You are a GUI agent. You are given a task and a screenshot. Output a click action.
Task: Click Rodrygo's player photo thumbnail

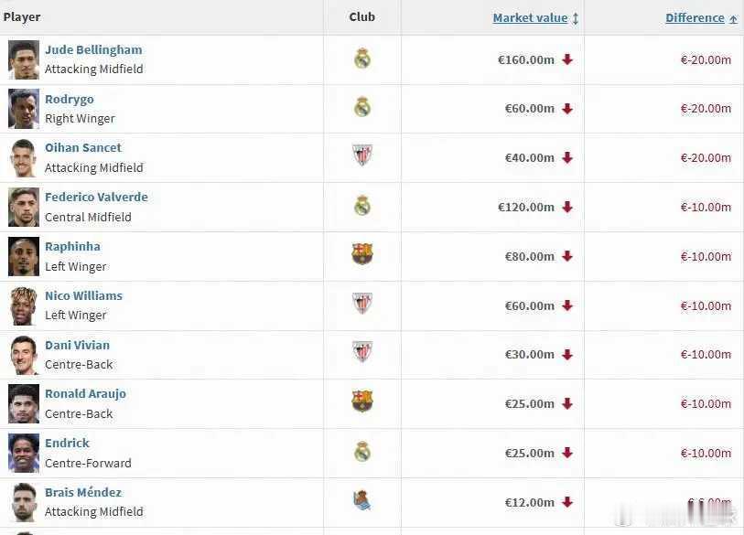coord(24,109)
